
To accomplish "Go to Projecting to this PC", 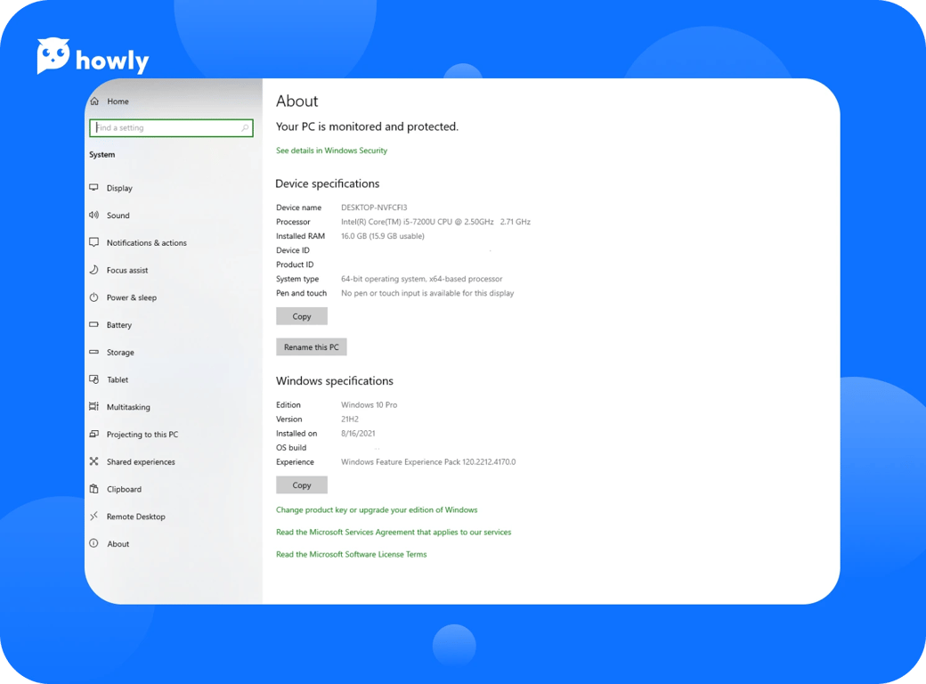I will click(142, 435).
